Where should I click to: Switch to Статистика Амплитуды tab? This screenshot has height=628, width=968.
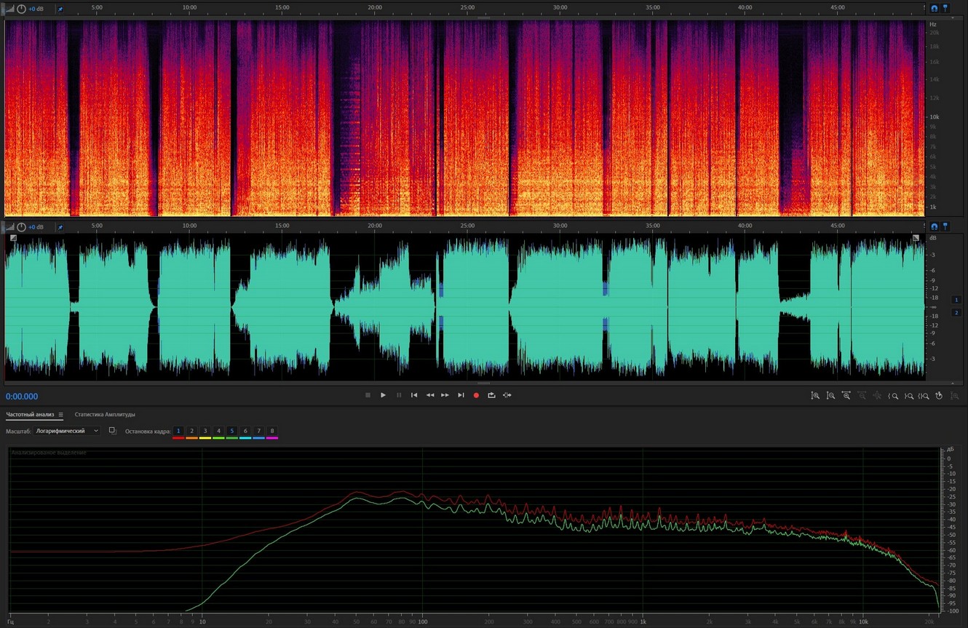pos(104,415)
